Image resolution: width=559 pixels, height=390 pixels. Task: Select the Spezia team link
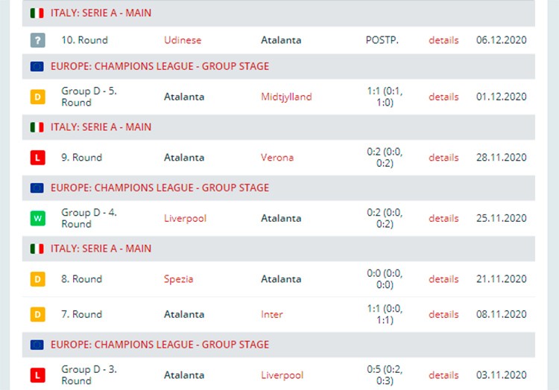coord(178,279)
